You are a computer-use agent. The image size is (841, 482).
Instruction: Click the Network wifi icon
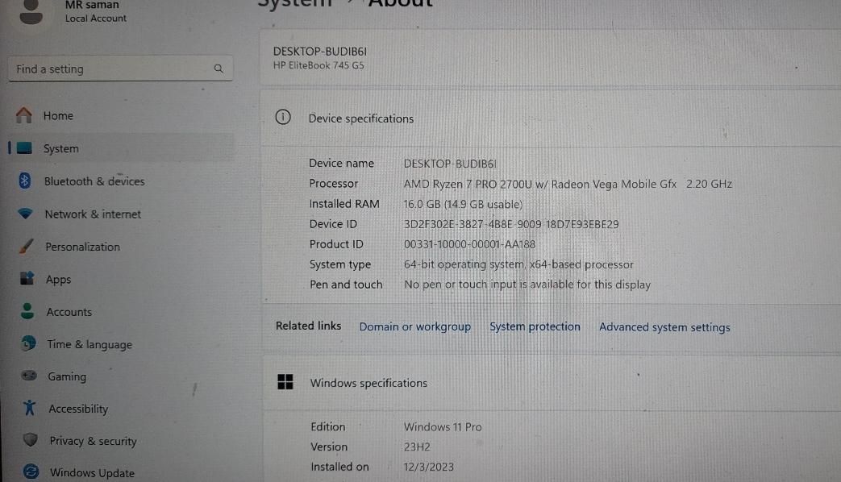coord(25,214)
